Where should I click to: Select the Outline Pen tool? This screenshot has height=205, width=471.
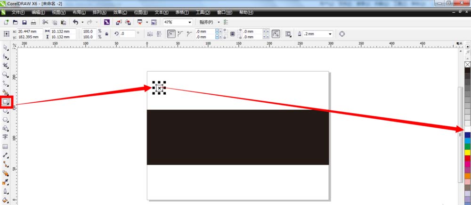tap(5, 191)
